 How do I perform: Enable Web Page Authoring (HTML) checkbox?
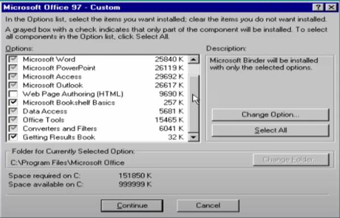(x=13, y=94)
